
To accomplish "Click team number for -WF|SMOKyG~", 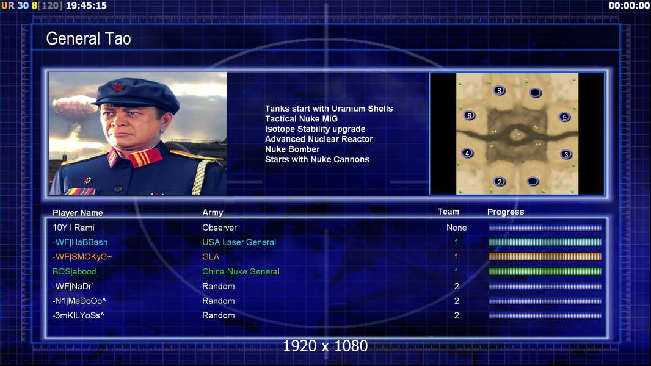I will pyautogui.click(x=456, y=257).
